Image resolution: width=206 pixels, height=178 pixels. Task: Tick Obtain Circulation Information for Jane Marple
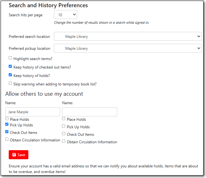pos(7,140)
